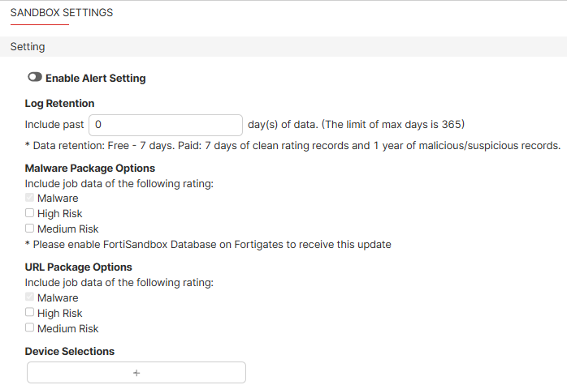Toggle the Enable Alert Setting switch
This screenshot has height=385, width=567.
click(35, 78)
